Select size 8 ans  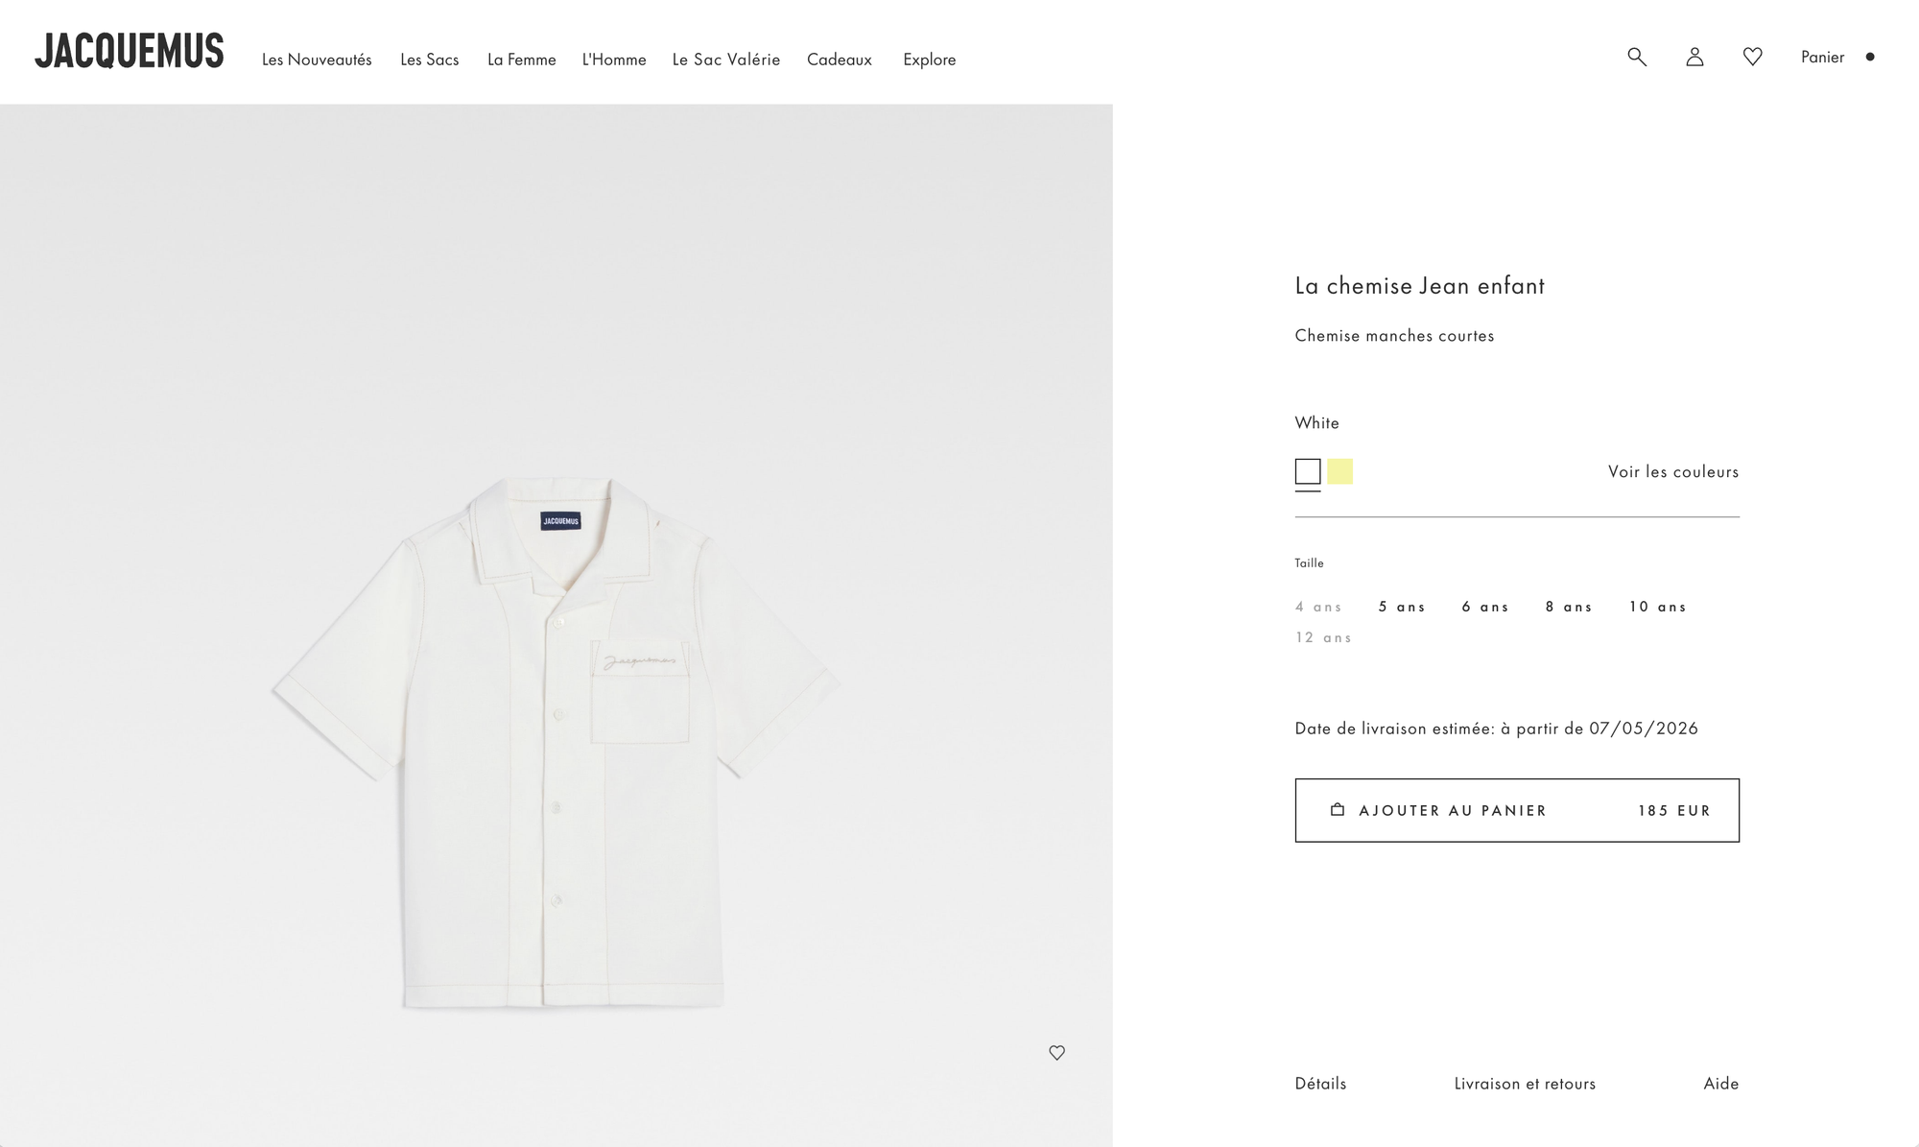coord(1569,607)
